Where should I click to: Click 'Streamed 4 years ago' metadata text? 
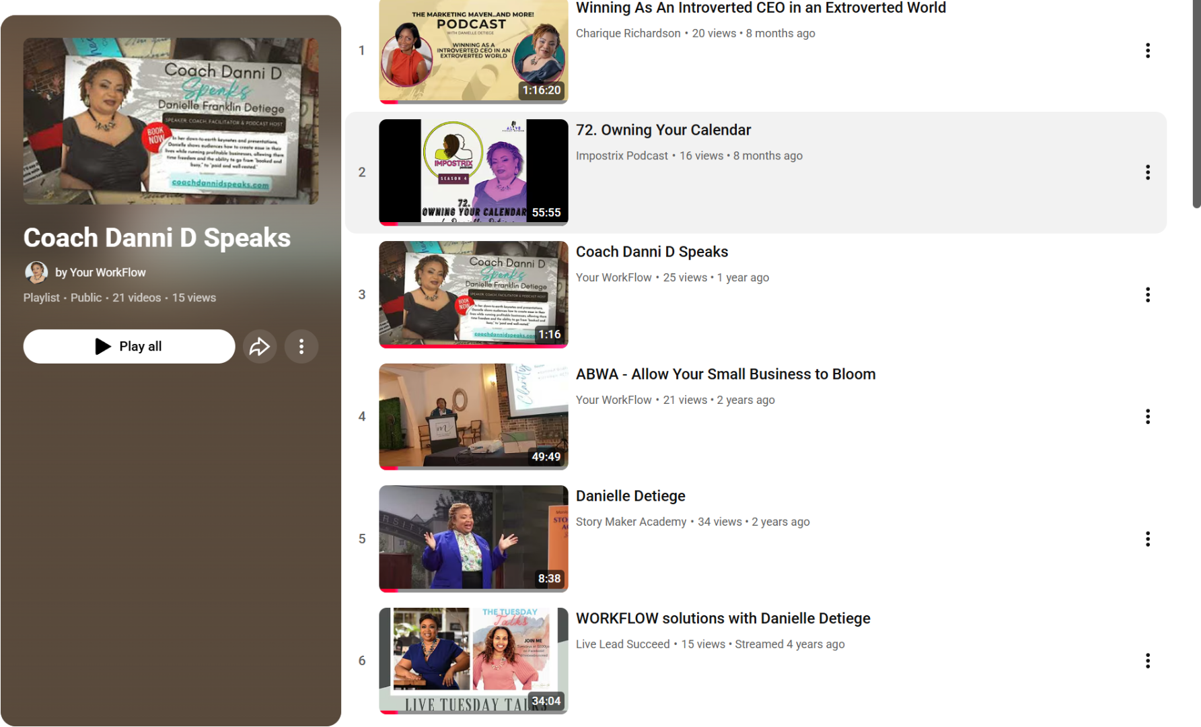point(790,645)
